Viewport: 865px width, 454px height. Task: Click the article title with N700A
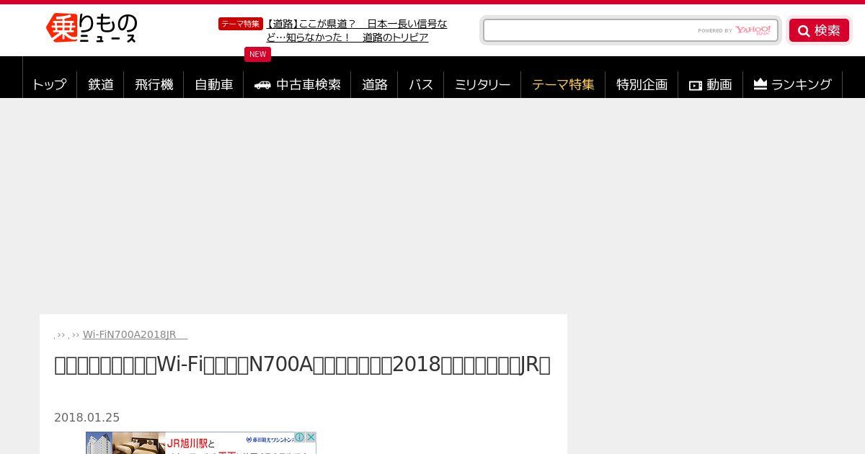pyautogui.click(x=302, y=365)
